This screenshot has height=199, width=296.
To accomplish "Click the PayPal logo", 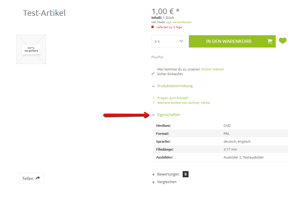I will point(157,57).
